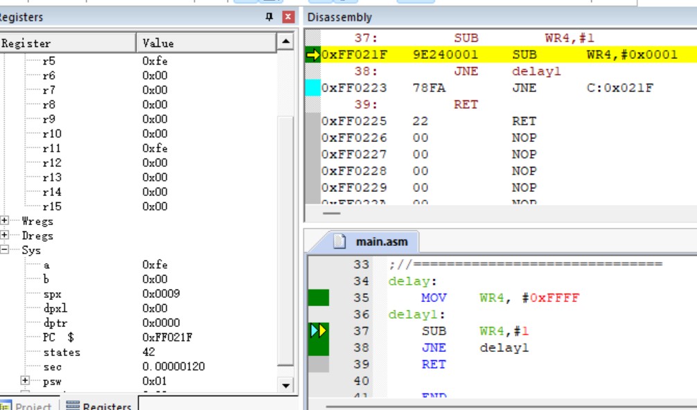Select register r7 row
697x410 pixels.
click(138, 90)
